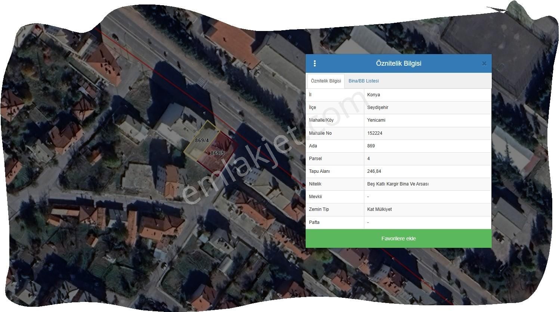Click the Zemin Tip row label
The image size is (559, 312).
tap(319, 209)
